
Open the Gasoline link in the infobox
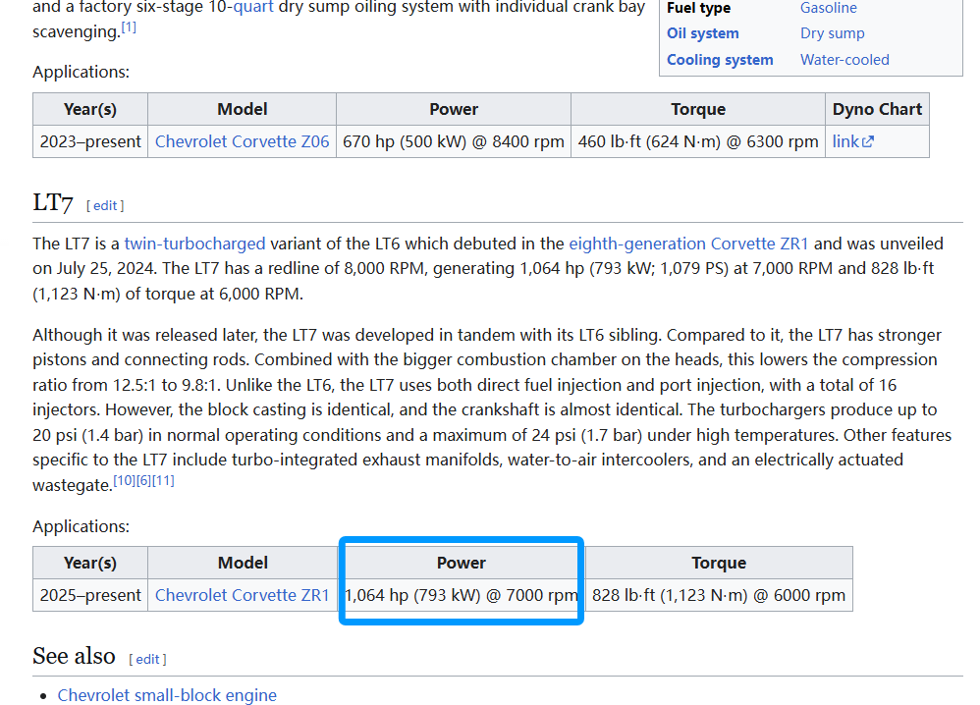pos(828,8)
